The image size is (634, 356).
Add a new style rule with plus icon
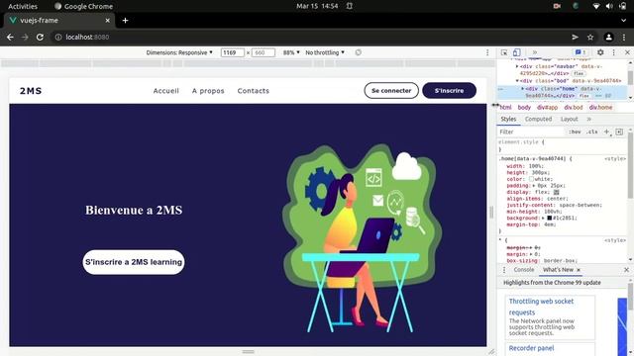606,132
